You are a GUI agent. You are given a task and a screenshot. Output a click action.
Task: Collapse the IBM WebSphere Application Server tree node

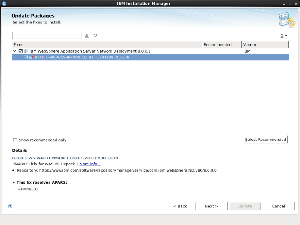14,51
